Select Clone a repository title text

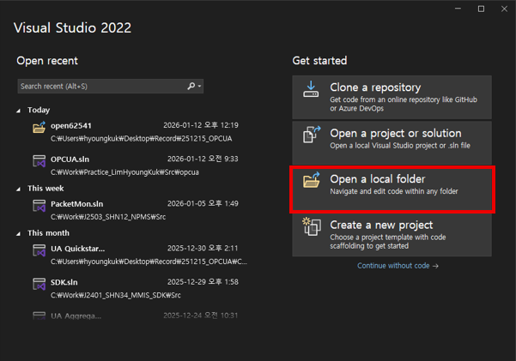pyautogui.click(x=375, y=87)
